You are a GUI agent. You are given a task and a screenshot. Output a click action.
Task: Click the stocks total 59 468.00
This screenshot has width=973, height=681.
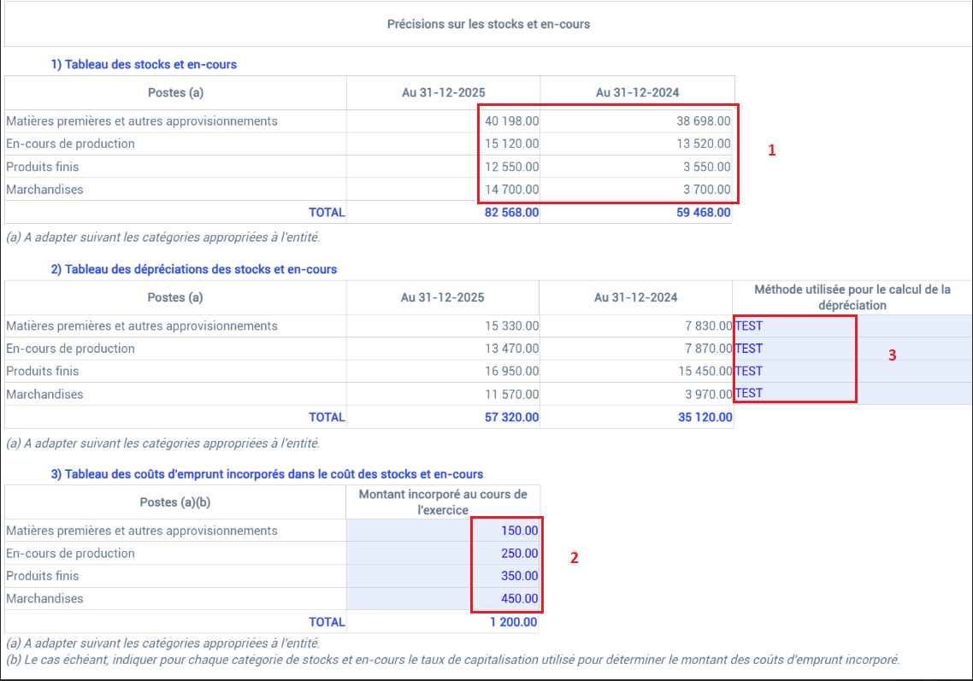[703, 212]
